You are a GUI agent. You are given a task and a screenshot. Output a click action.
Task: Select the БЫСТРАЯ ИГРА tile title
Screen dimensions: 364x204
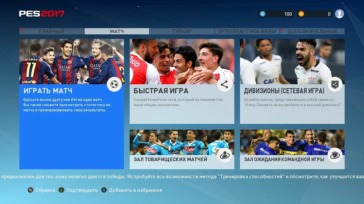point(161,91)
